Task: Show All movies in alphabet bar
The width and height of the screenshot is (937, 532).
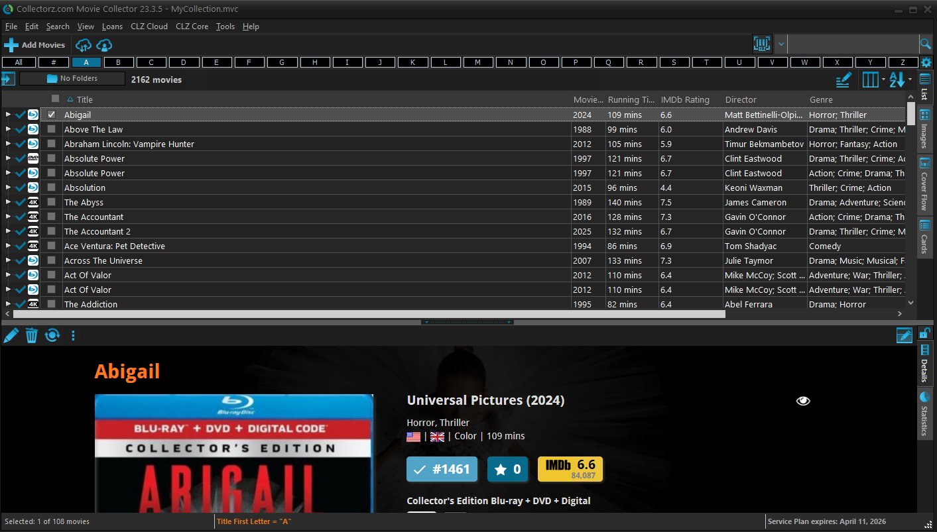Action: pos(19,62)
